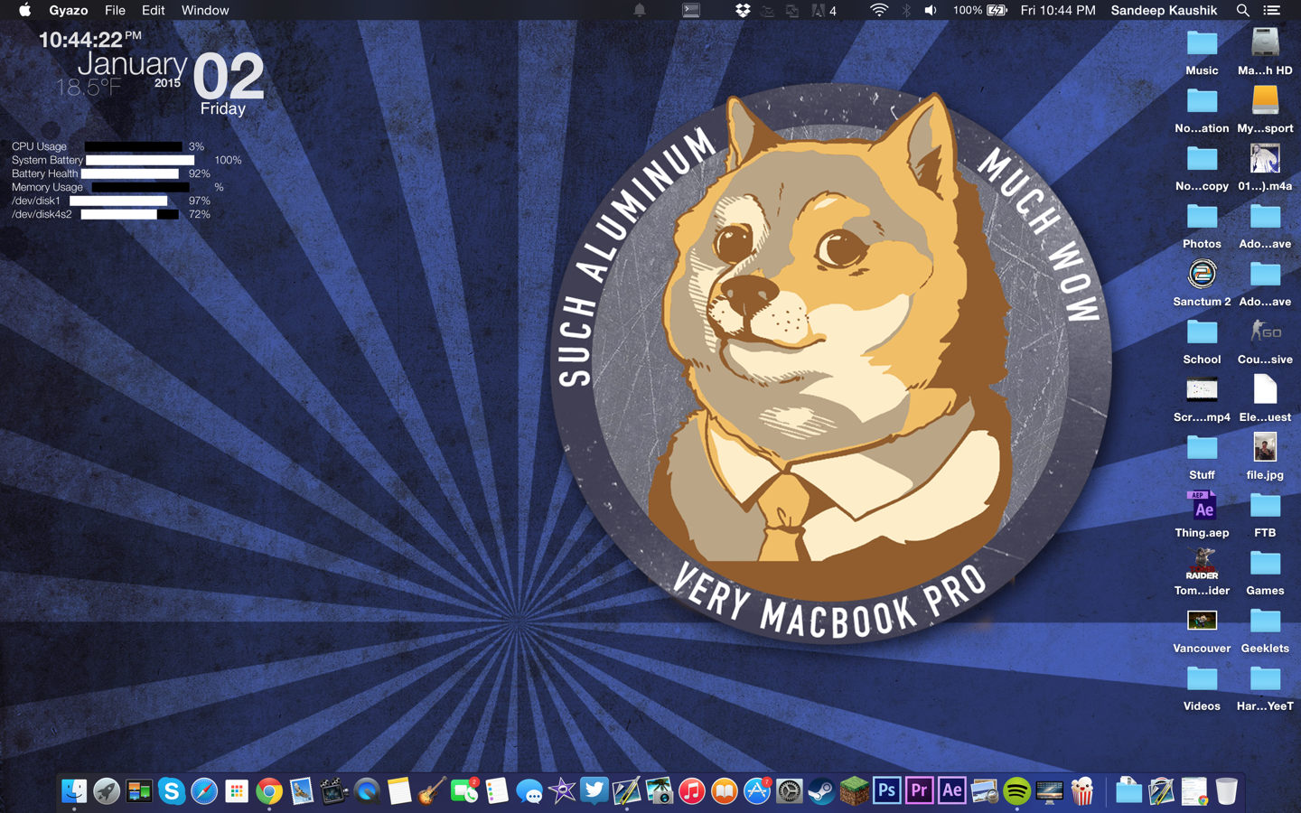Viewport: 1301px width, 813px height.
Task: Launch Steam from the dock
Action: (x=822, y=791)
